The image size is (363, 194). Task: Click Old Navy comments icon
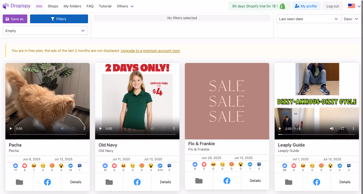(x=169, y=166)
